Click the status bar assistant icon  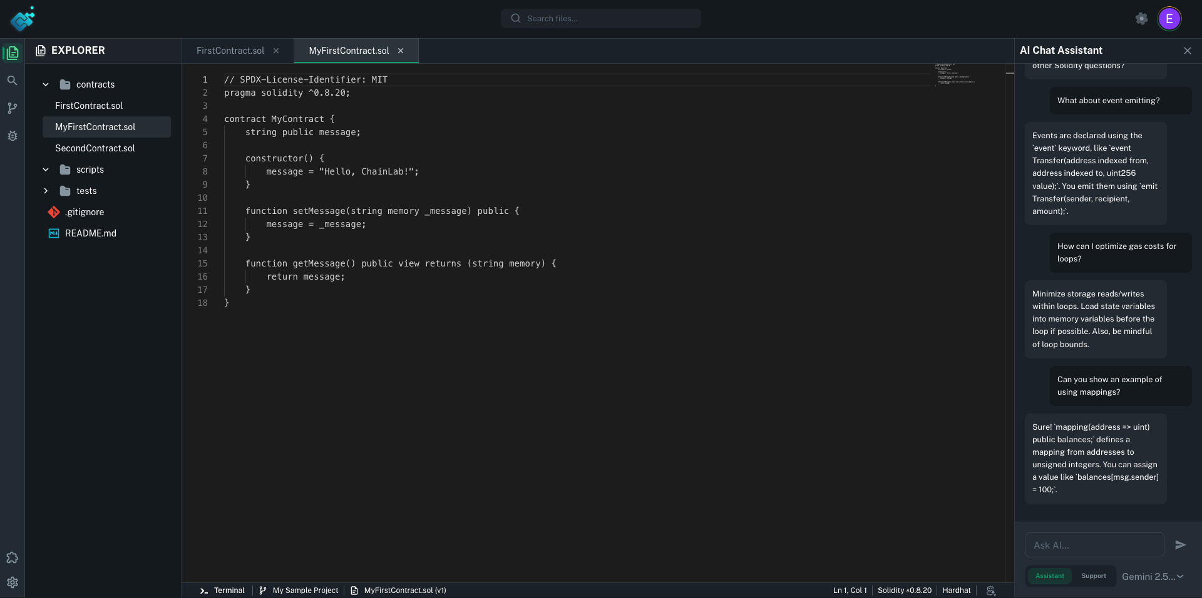point(991,590)
